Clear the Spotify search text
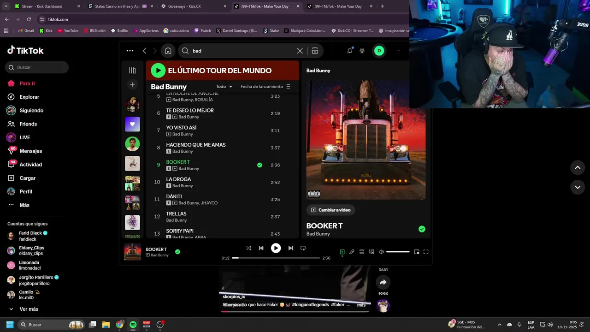The image size is (590, 332). pyautogui.click(x=300, y=51)
